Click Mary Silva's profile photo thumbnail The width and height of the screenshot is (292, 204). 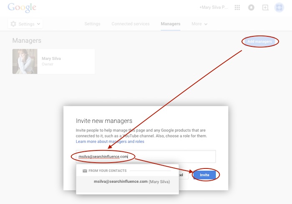click(x=25, y=61)
